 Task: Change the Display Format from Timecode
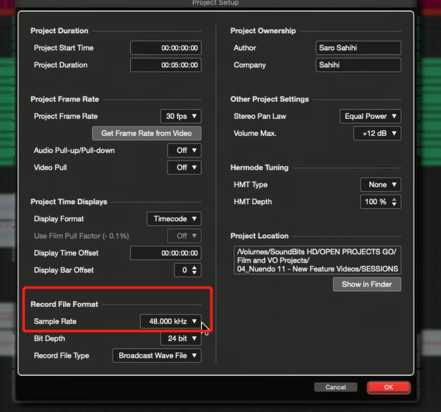175,219
